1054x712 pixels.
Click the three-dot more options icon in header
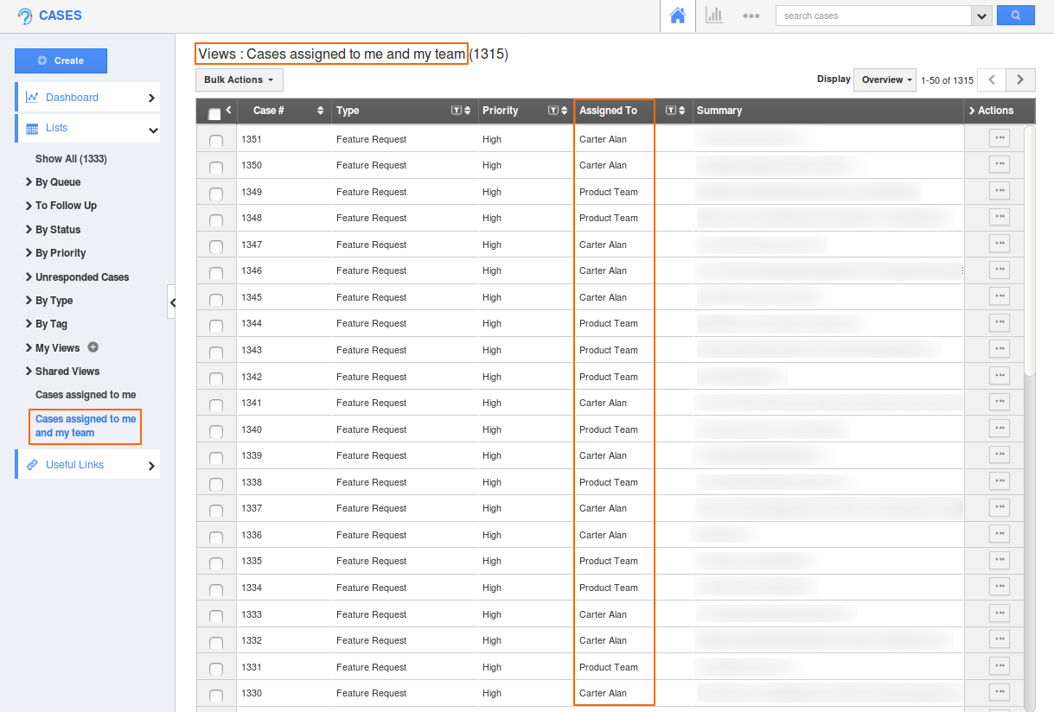click(751, 16)
